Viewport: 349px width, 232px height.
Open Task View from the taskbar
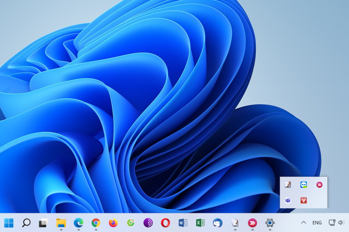[43, 223]
